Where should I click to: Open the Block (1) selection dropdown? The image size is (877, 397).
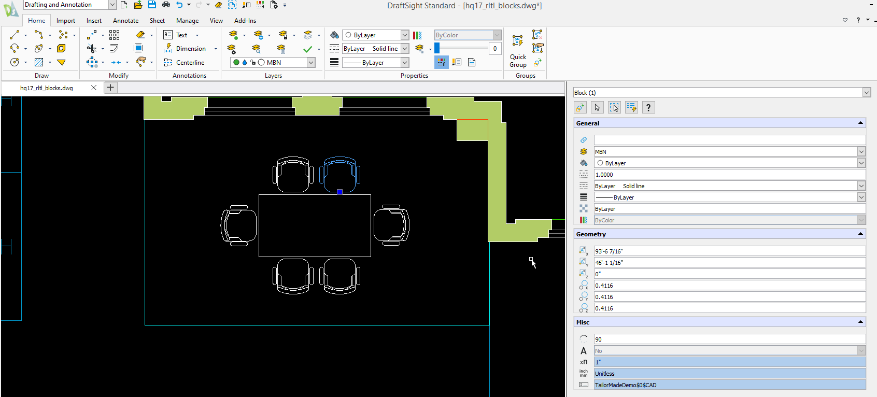(x=867, y=92)
